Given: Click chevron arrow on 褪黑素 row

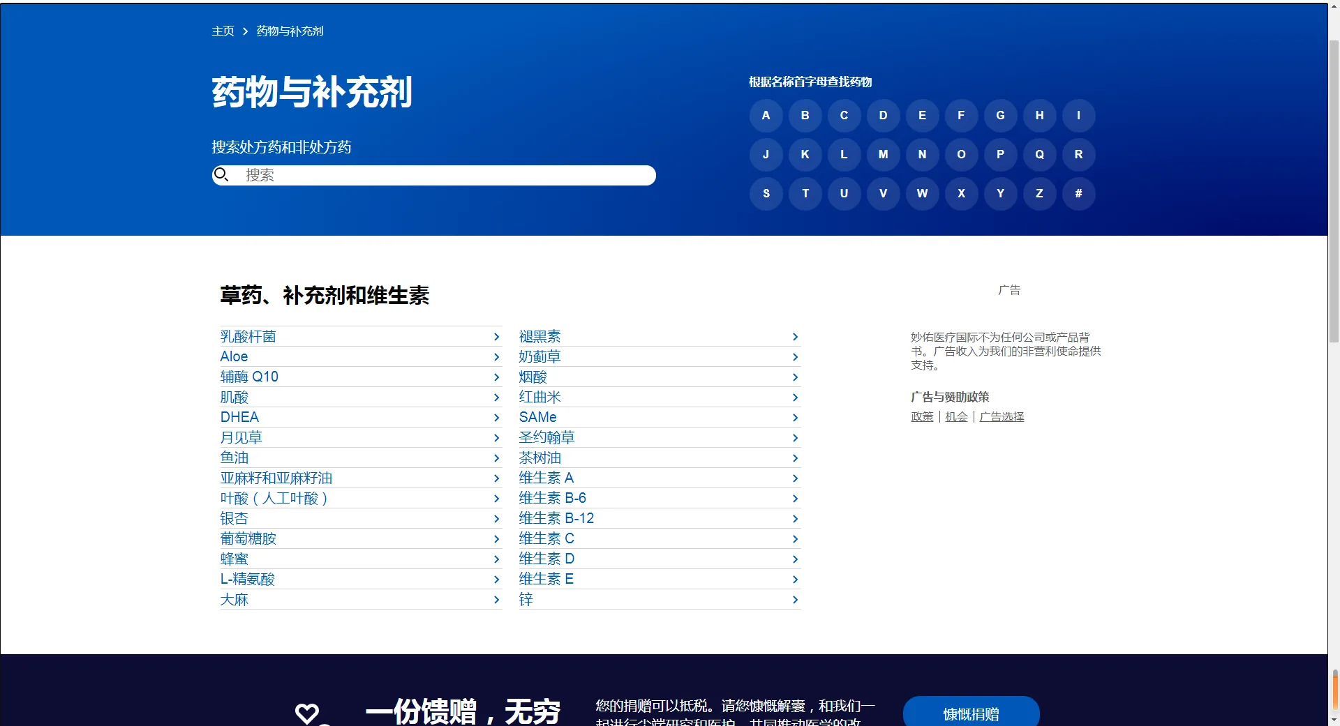Looking at the screenshot, I should 795,337.
